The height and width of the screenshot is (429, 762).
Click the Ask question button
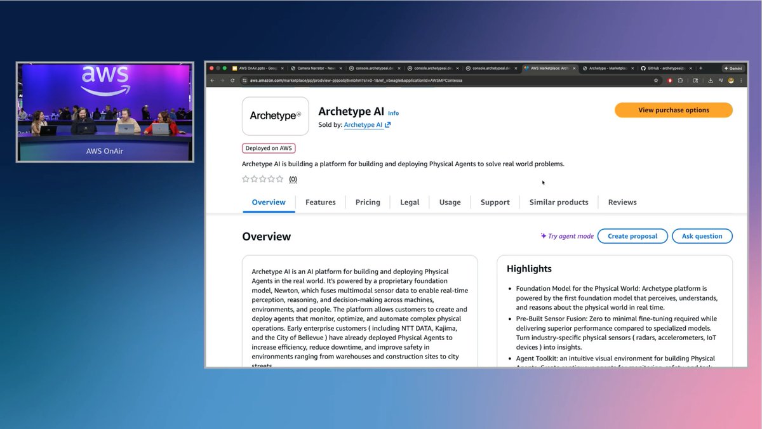point(702,236)
